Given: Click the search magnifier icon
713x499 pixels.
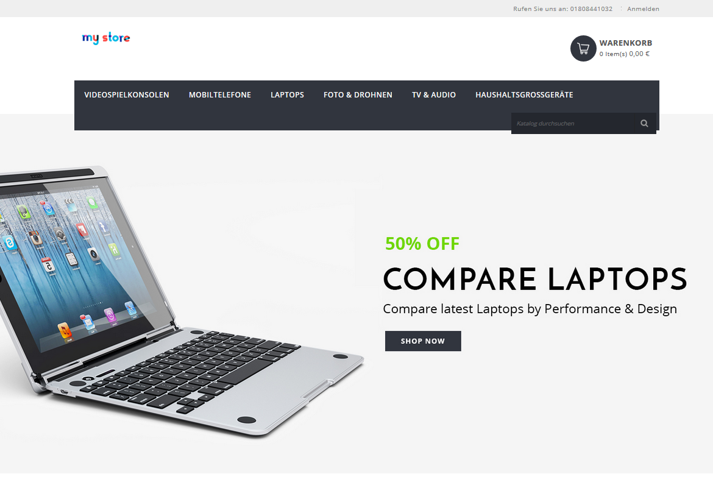Looking at the screenshot, I should pos(644,123).
